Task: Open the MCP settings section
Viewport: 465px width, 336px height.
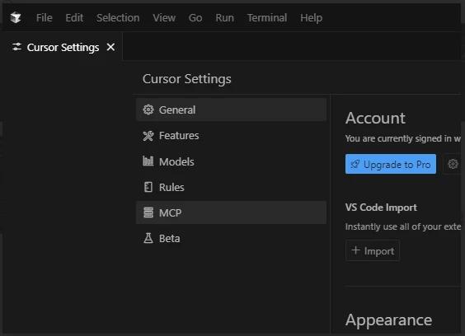Action: click(x=231, y=212)
